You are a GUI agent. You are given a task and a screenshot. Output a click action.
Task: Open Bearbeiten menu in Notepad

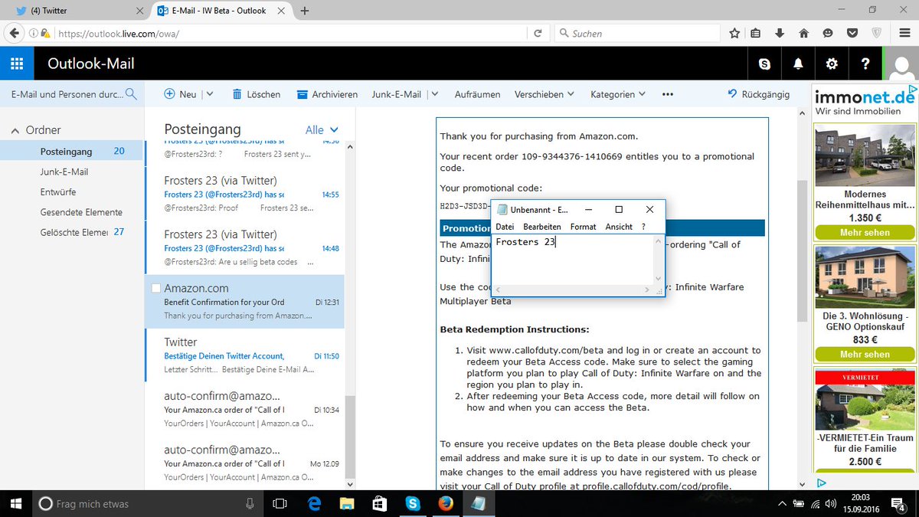(542, 227)
